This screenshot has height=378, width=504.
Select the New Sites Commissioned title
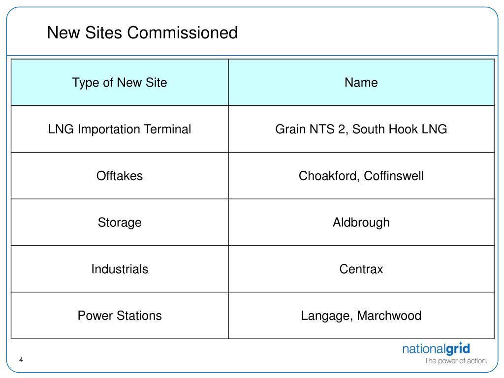pos(142,33)
